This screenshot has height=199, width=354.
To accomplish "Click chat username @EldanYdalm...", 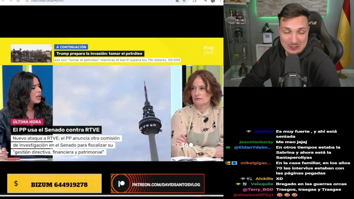I will click(253, 147).
